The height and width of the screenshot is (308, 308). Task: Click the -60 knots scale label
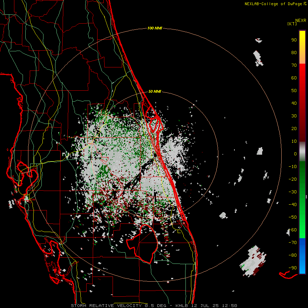click(293, 230)
